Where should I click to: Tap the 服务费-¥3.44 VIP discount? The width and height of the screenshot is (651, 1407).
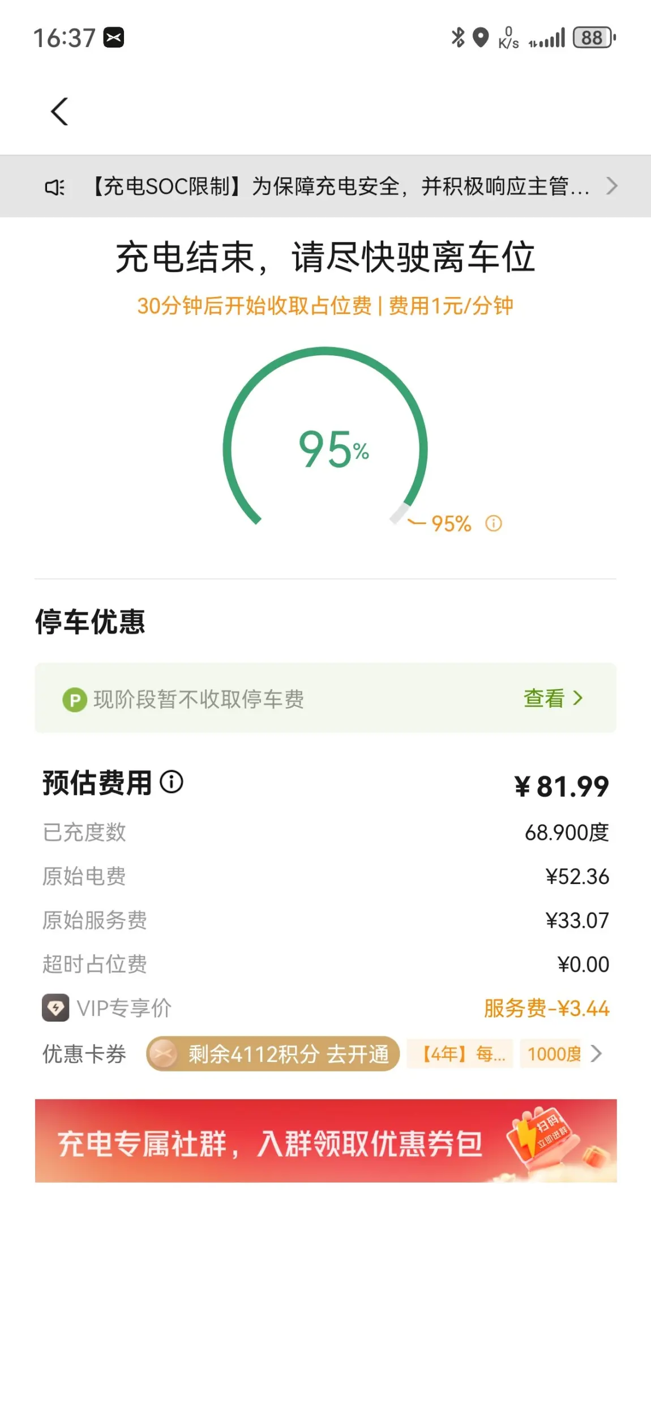click(x=546, y=1008)
